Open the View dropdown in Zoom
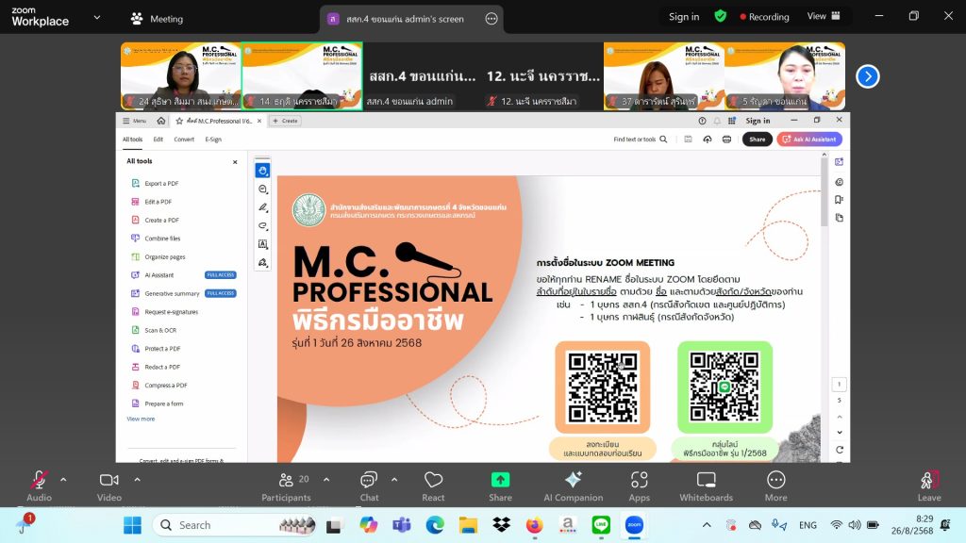Viewport: 966px width, 543px height. coord(821,16)
